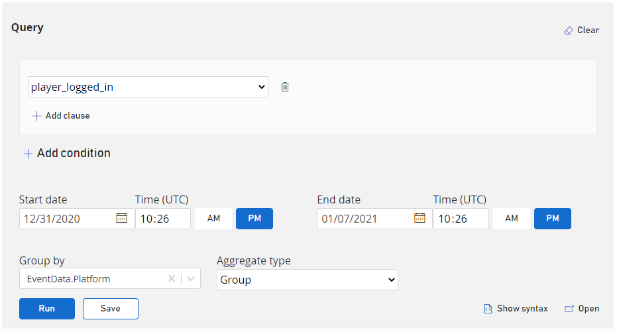Switch end time to AM
The image size is (617, 332).
[x=512, y=218]
